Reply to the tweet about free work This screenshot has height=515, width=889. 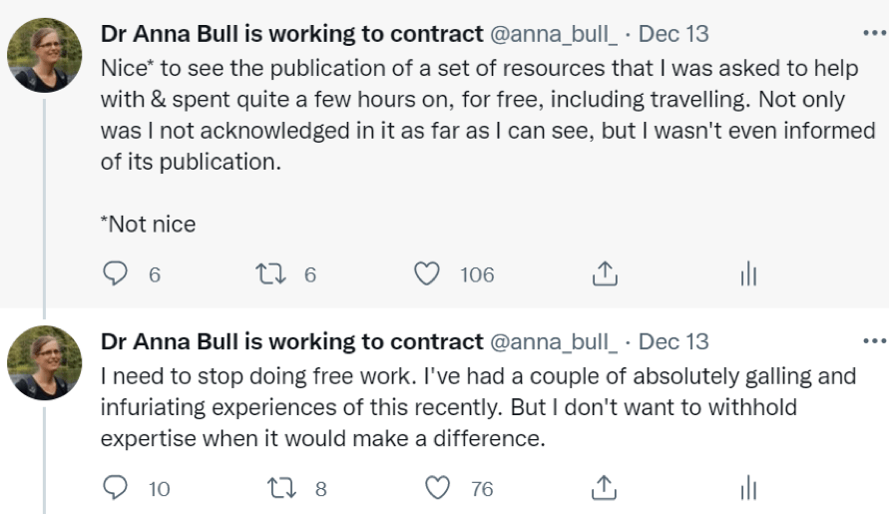tap(116, 488)
